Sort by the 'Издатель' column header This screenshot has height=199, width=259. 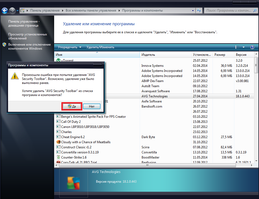[x=165, y=55]
